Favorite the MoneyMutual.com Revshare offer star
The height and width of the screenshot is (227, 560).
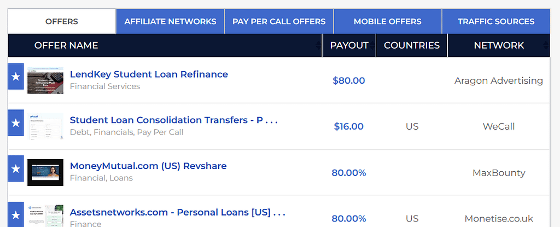tap(16, 168)
